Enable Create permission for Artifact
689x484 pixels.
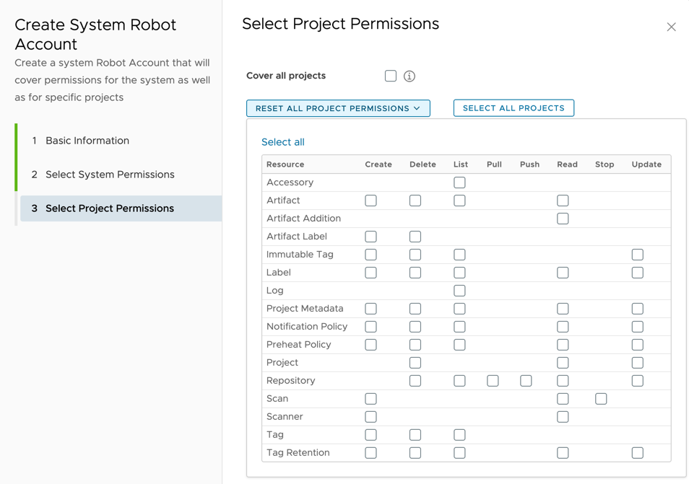click(370, 200)
